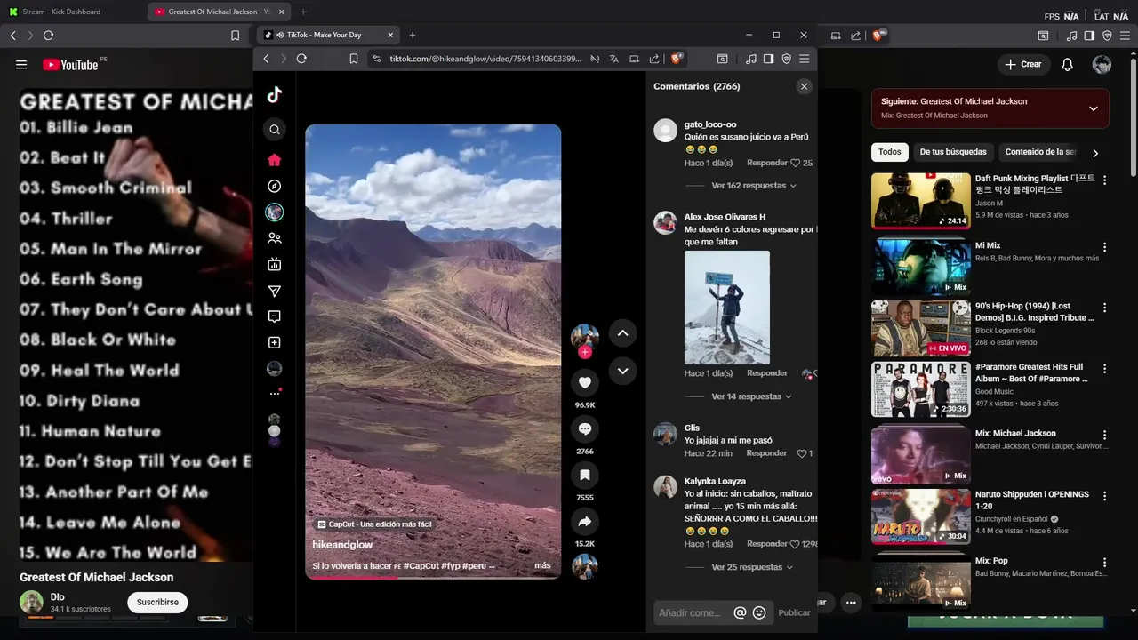The height and width of the screenshot is (640, 1138).
Task: Open hikeandglow profile name on video
Action: pyautogui.click(x=342, y=545)
